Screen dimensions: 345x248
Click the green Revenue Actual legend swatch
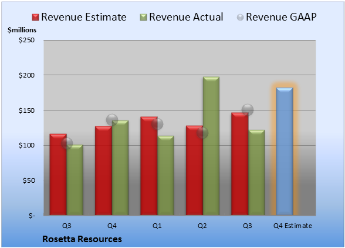(x=143, y=18)
